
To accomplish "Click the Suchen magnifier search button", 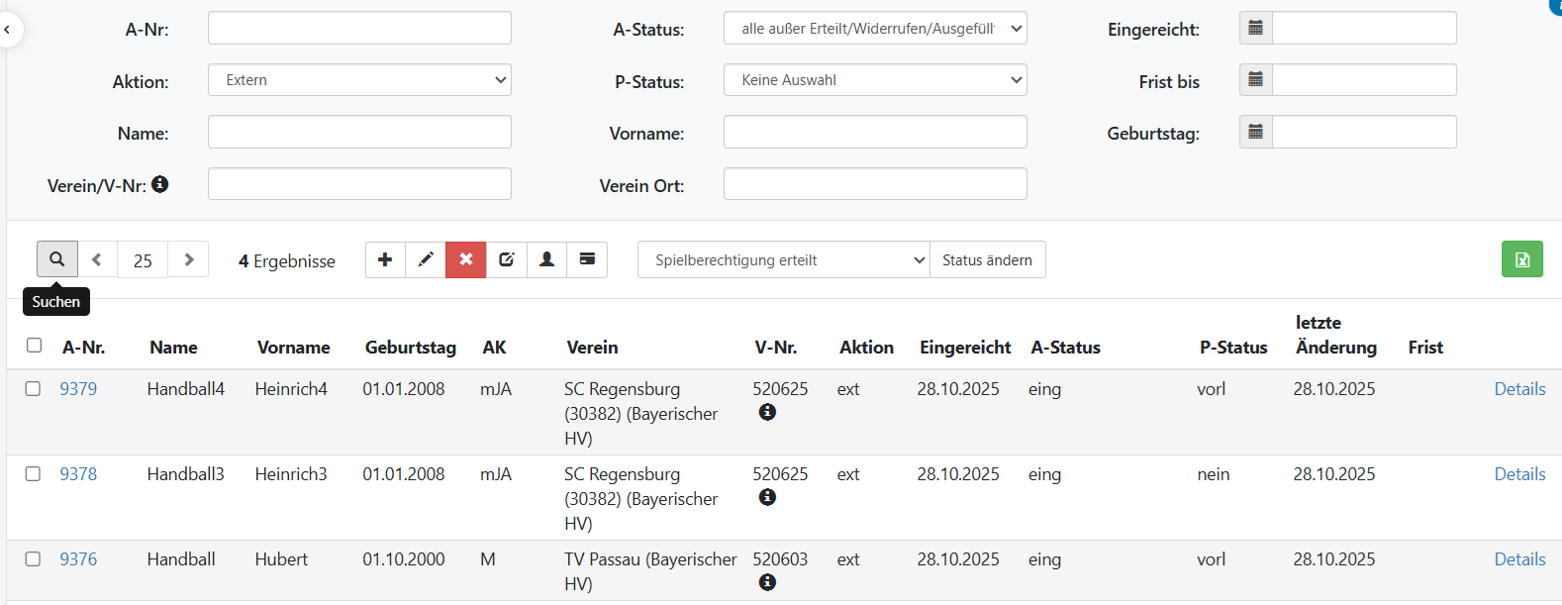I will pos(57,259).
